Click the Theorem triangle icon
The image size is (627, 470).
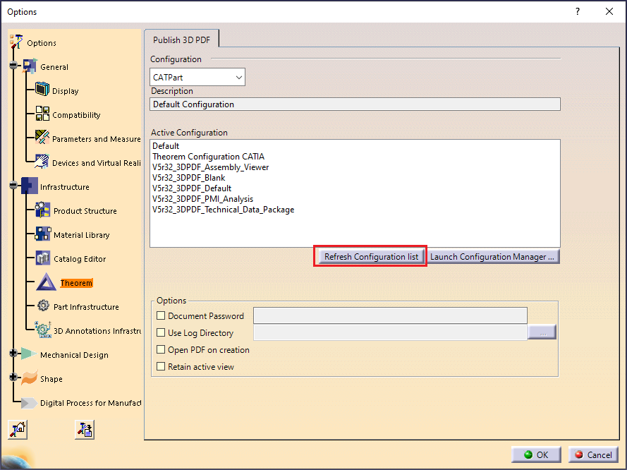pyautogui.click(x=47, y=282)
